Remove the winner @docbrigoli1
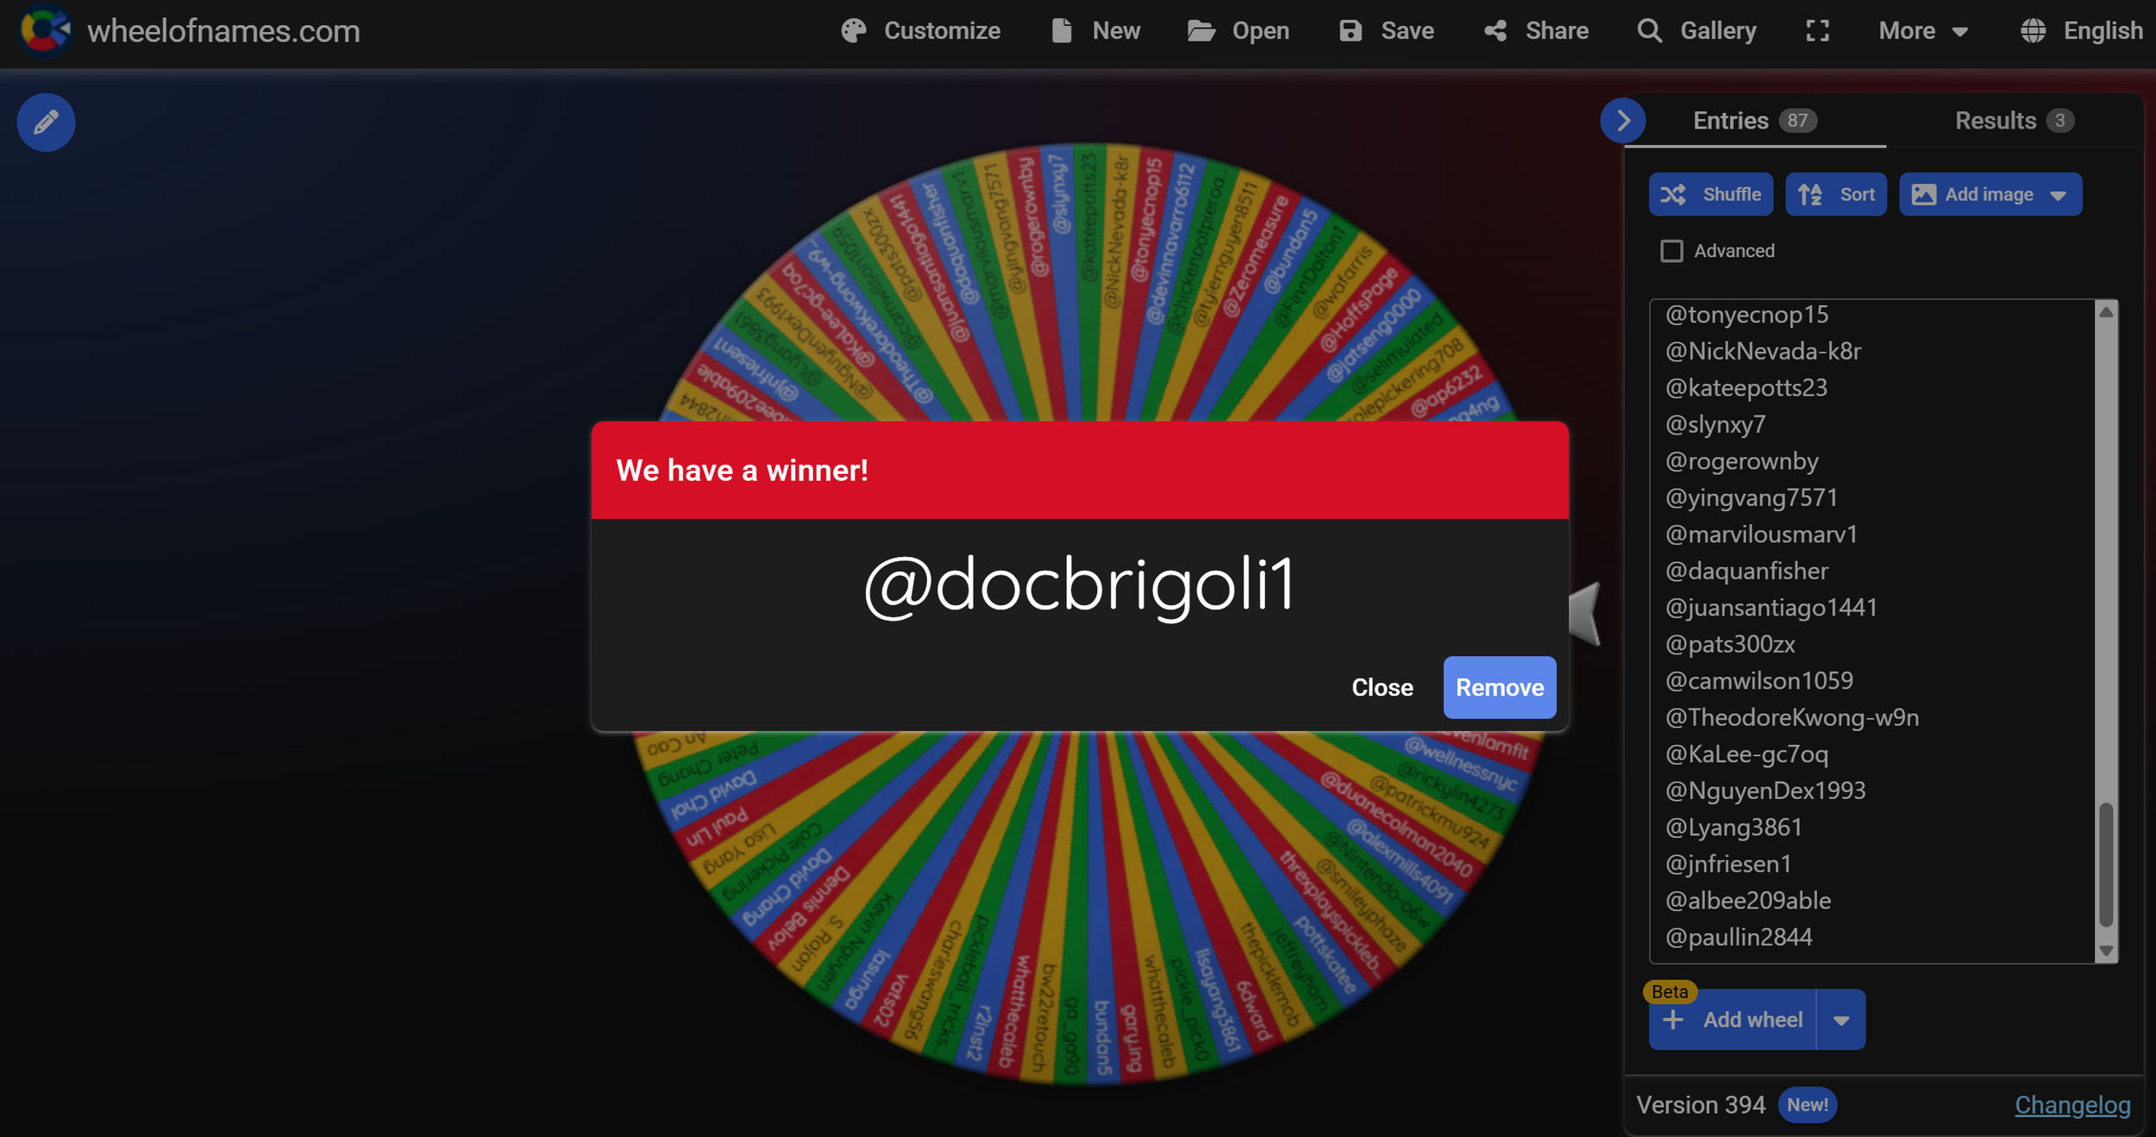Image resolution: width=2156 pixels, height=1137 pixels. (x=1499, y=688)
